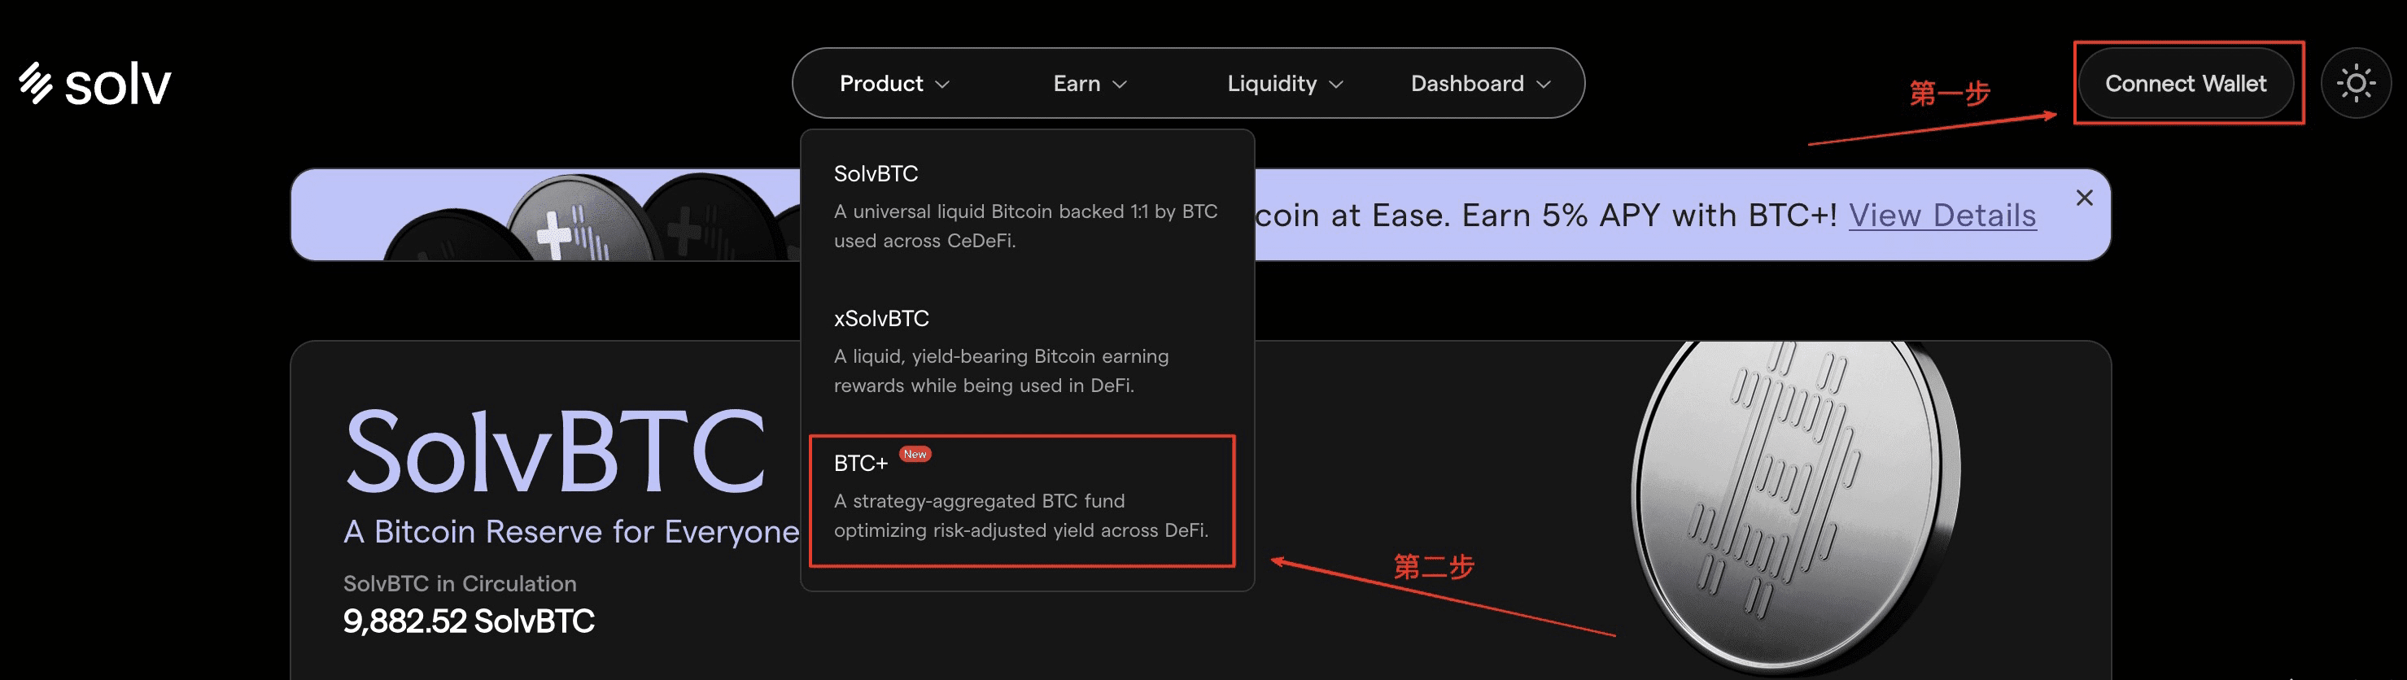Click the silver SolvBTC coin image
The image size is (2407, 680).
coord(1796,504)
